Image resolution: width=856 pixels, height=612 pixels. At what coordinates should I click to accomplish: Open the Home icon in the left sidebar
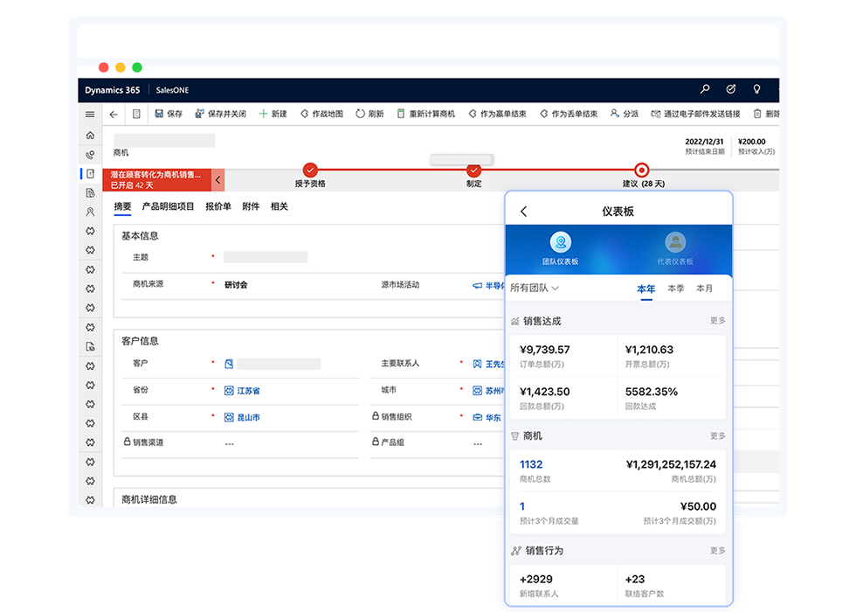click(x=90, y=136)
